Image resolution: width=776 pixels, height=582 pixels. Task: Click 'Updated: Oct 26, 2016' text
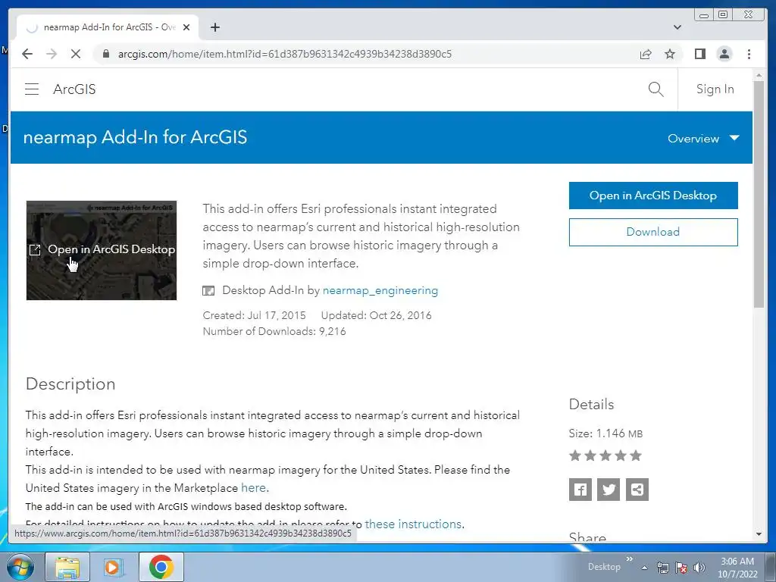tap(376, 316)
